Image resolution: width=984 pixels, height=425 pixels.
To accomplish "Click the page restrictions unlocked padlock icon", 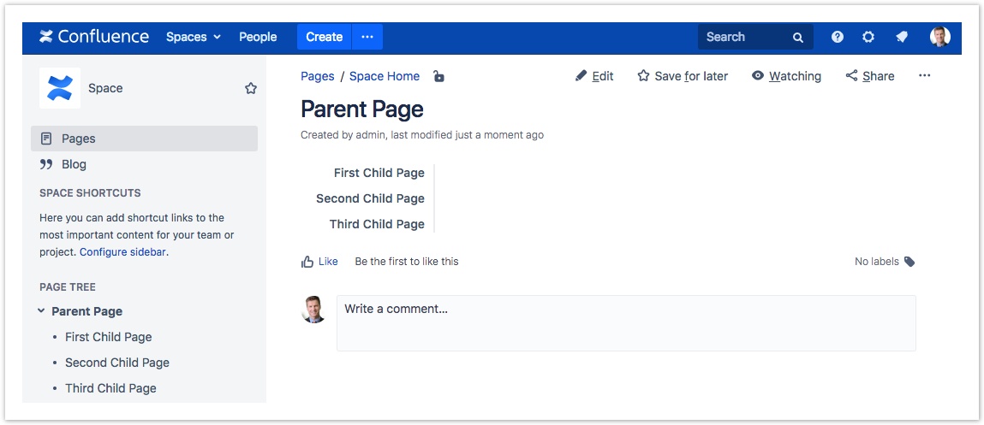I will [438, 76].
